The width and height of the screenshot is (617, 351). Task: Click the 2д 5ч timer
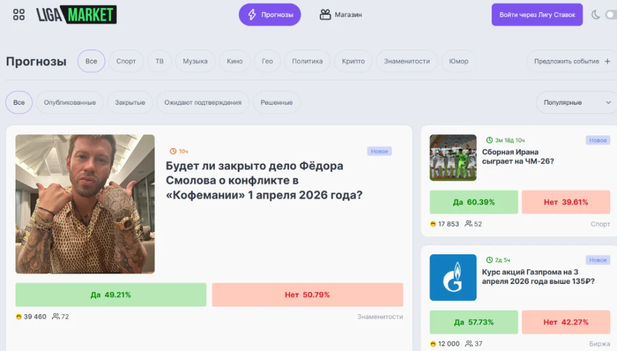498,260
